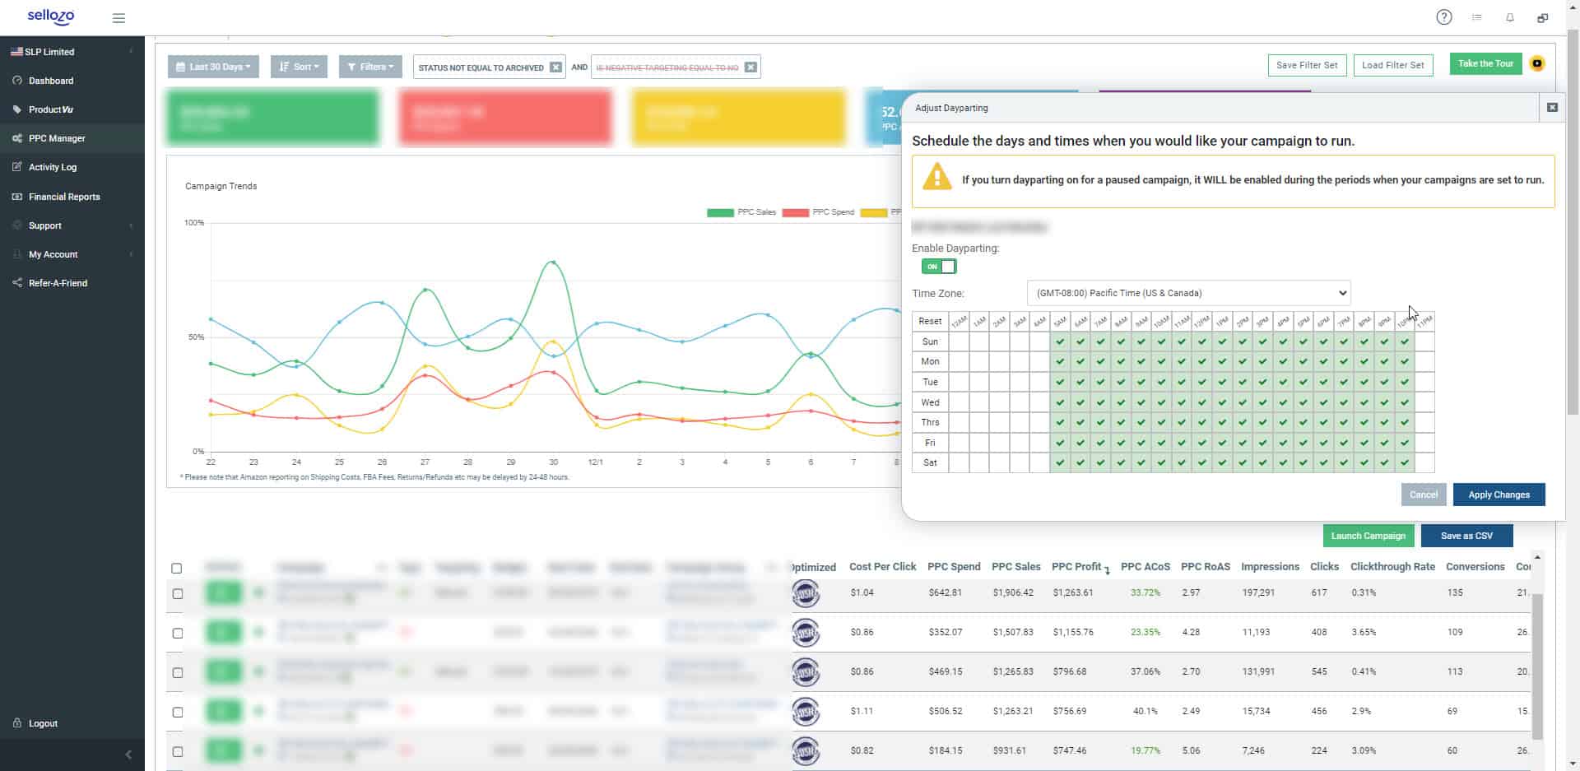Turn off the Enable Dayparting switch
1580x771 pixels.
click(x=938, y=266)
